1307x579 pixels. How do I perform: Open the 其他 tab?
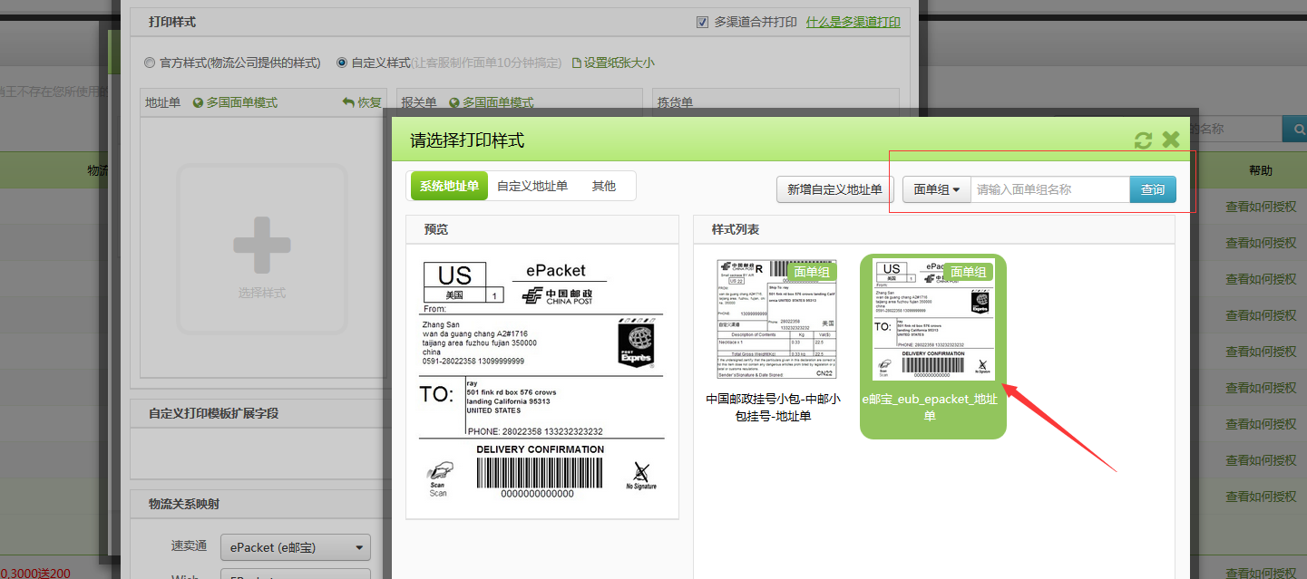click(604, 186)
